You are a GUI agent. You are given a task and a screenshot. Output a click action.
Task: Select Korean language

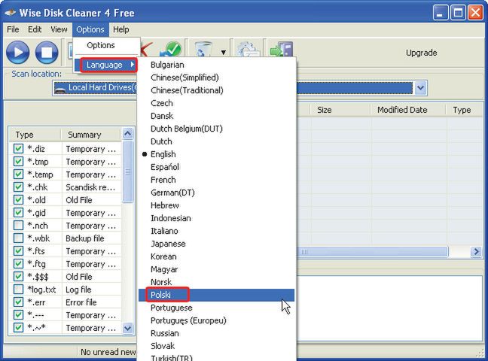pyautogui.click(x=216, y=256)
